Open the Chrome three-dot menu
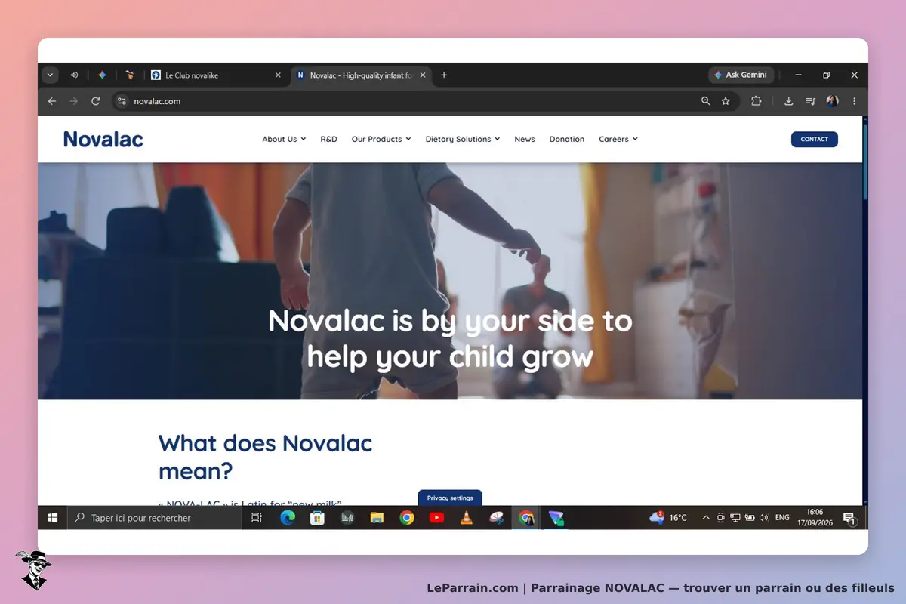The image size is (906, 604). (854, 101)
